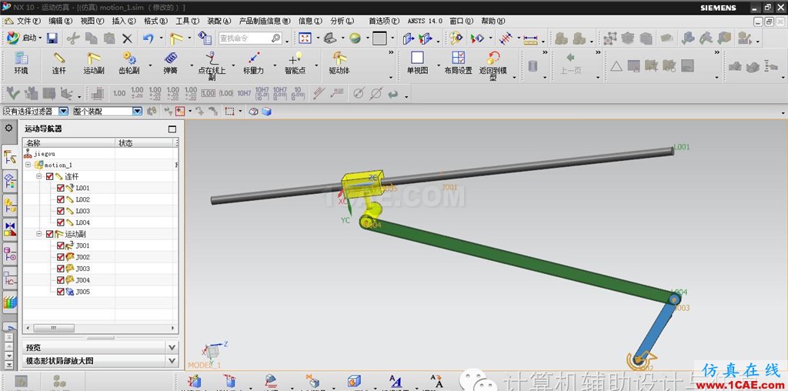
Task: Open the library books sidebar icon
Action: point(9,302)
